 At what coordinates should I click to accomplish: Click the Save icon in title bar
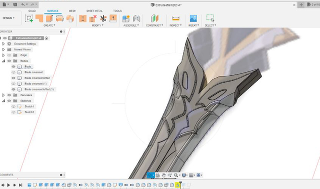[15, 4]
